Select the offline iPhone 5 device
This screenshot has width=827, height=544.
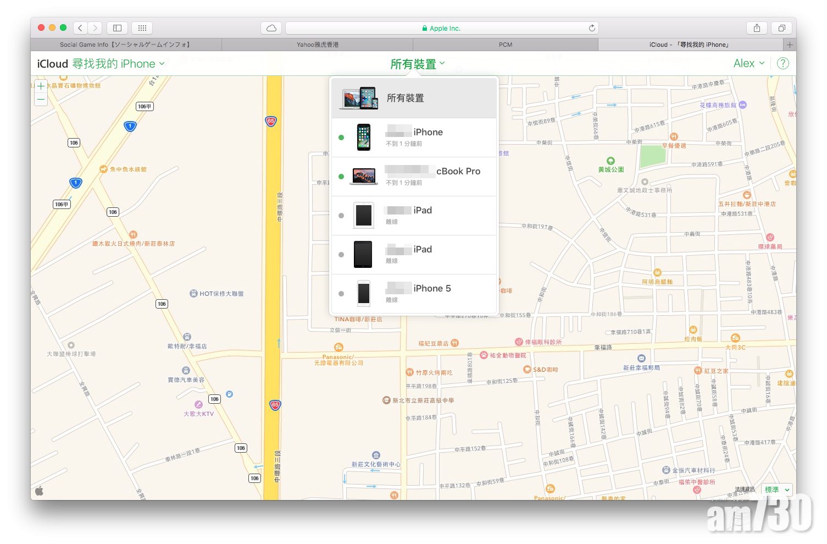pyautogui.click(x=414, y=294)
